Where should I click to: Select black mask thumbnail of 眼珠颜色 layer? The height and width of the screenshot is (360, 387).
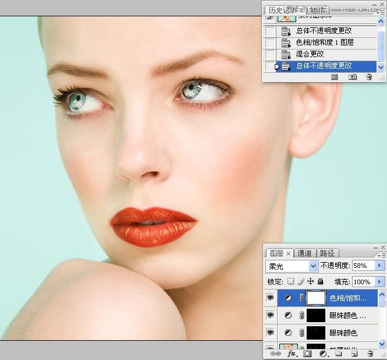tap(316, 333)
